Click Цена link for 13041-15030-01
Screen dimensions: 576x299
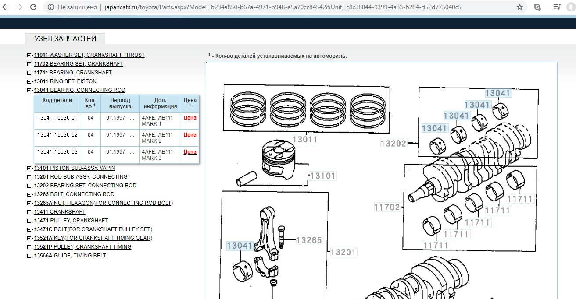[x=190, y=118]
